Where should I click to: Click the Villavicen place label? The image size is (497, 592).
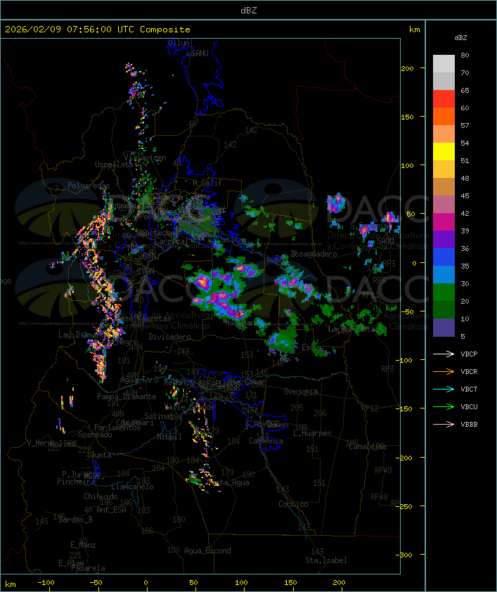146,157
